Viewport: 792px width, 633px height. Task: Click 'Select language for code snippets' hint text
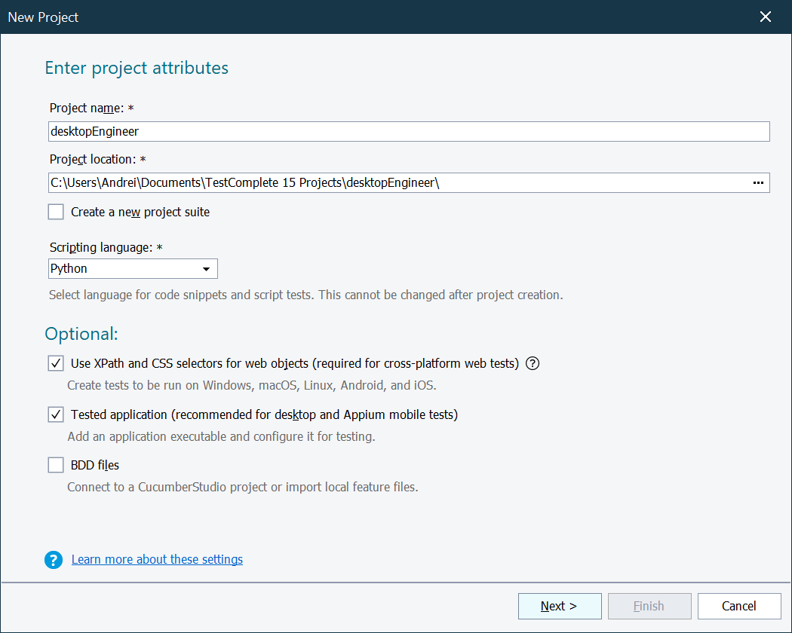pyautogui.click(x=306, y=295)
